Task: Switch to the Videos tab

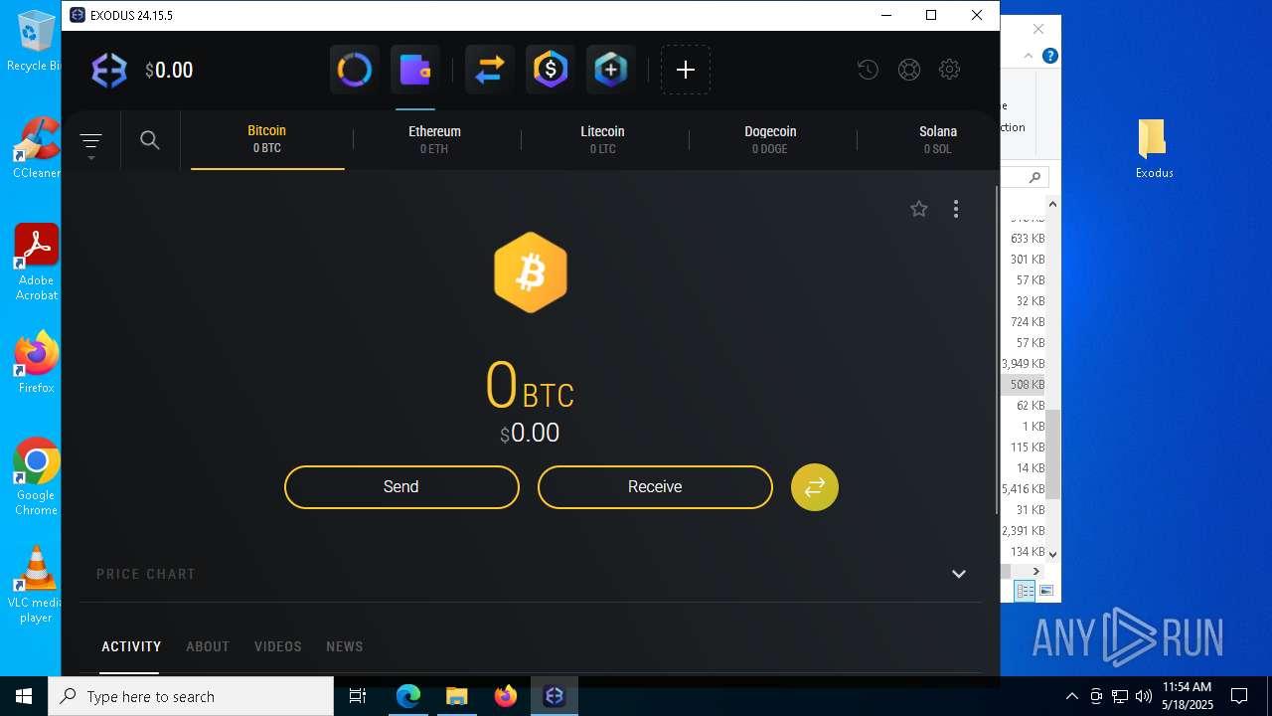Action: pyautogui.click(x=278, y=646)
